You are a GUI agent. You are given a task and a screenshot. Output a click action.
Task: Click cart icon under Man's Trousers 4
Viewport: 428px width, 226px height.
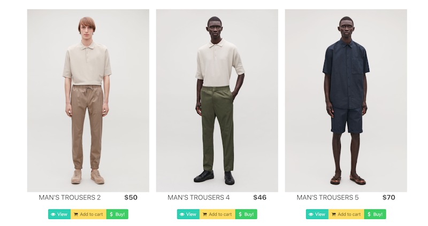(x=205, y=215)
